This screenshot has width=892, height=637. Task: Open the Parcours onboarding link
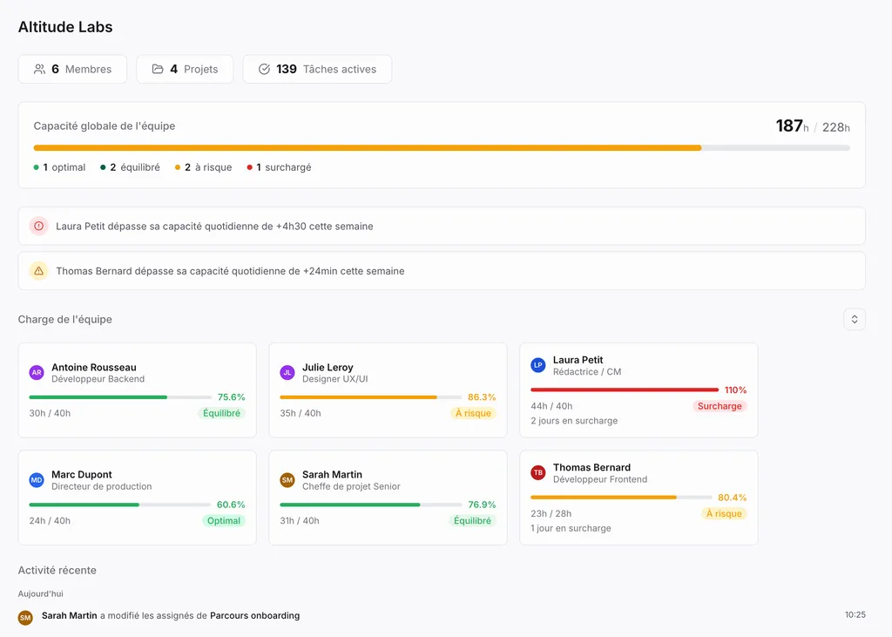click(x=255, y=615)
